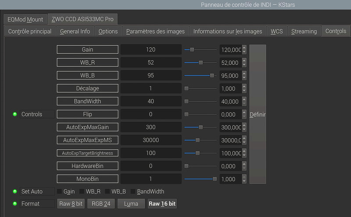Open the Paramètres des images tab
Viewport: 351px width, 217px height.
point(155,31)
